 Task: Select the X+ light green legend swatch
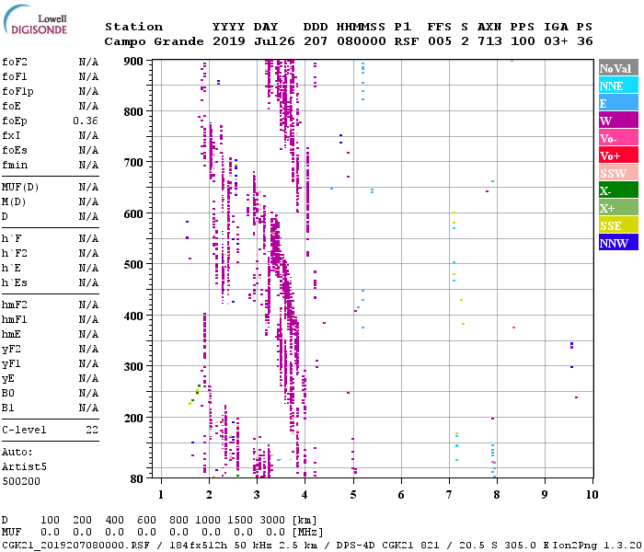pyautogui.click(x=618, y=208)
